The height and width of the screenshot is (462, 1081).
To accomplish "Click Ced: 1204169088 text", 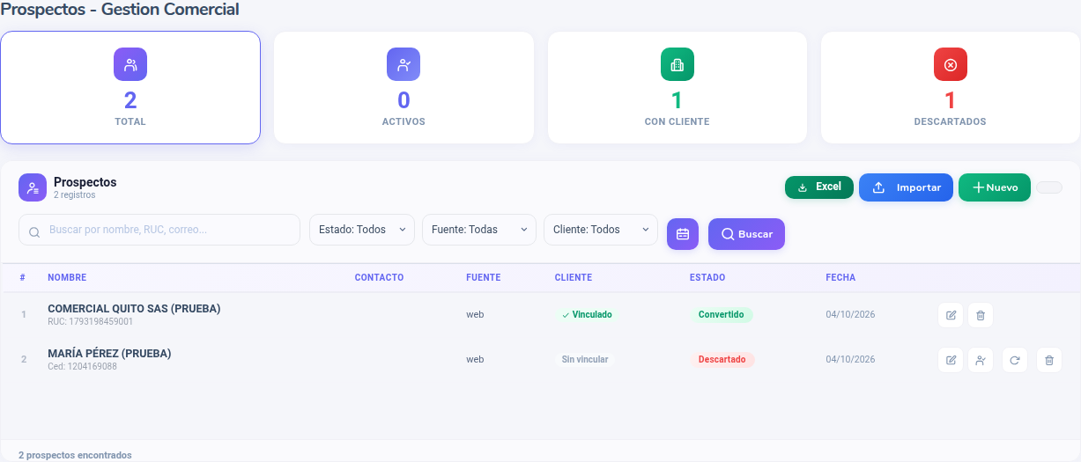I will 82,367.
